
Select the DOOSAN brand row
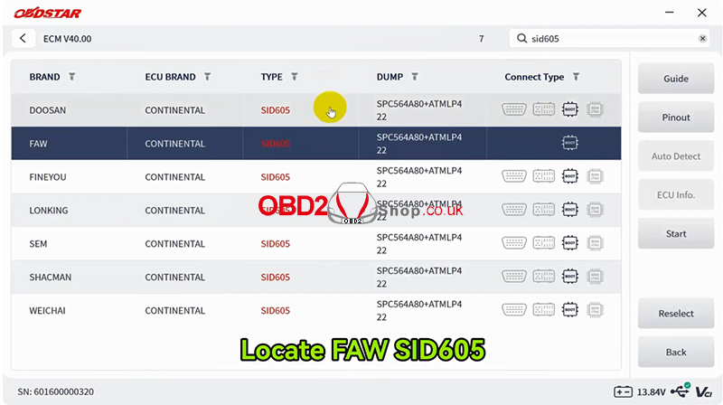[x=315, y=109]
